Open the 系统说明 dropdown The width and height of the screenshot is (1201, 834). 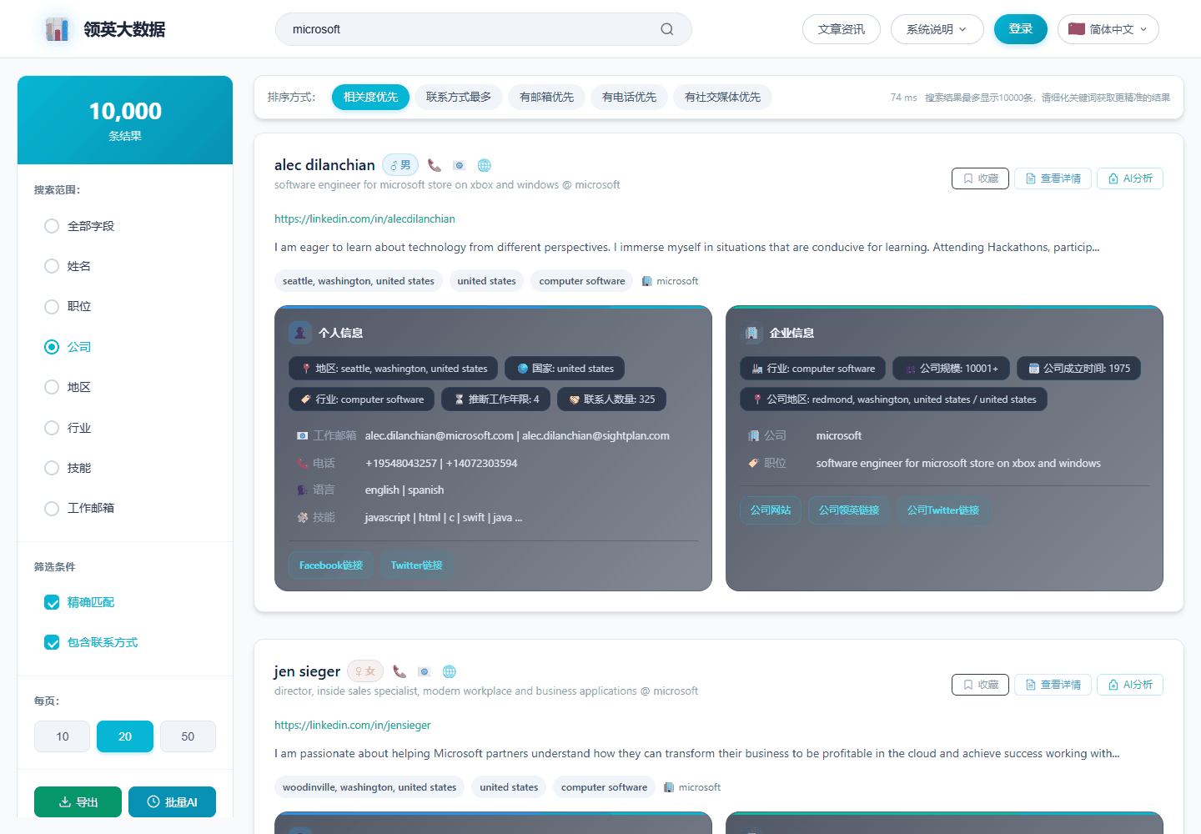pyautogui.click(x=937, y=29)
